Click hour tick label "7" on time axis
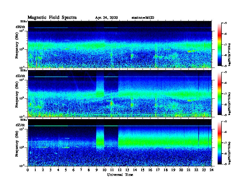Screen dimensions: 252x195 [x=81, y=170]
